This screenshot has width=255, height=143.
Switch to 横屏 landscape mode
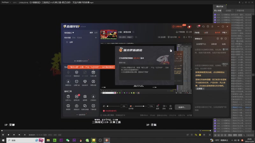pyautogui.click(x=91, y=33)
